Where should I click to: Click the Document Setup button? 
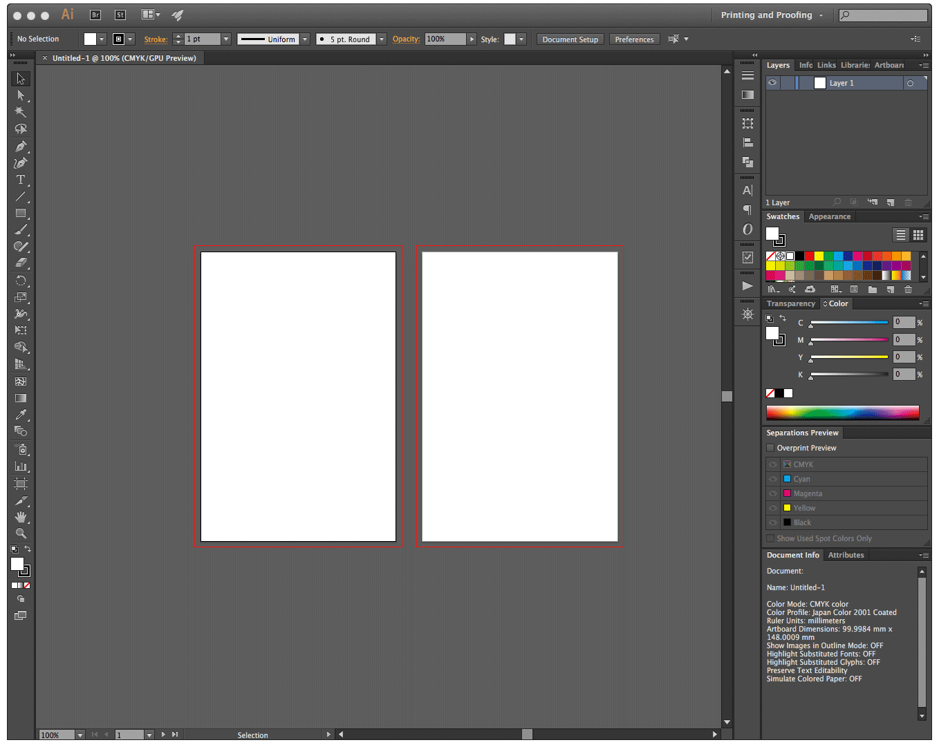(570, 39)
